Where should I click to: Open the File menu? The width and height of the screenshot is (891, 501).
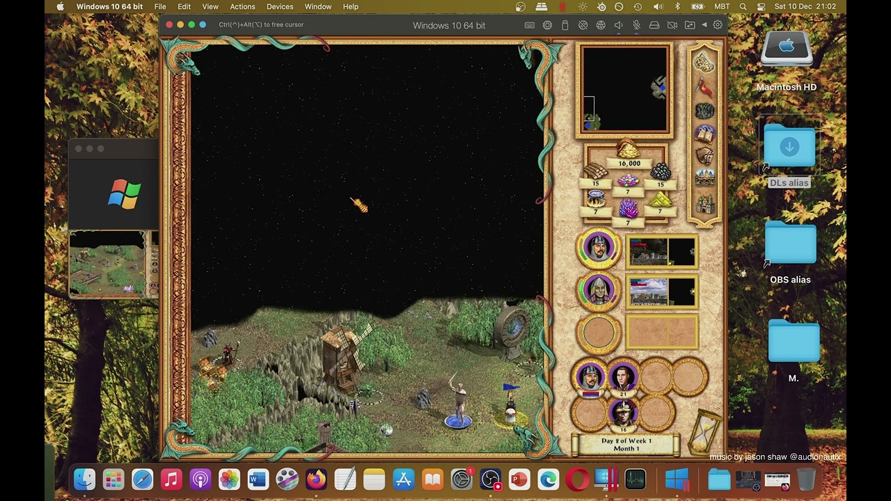(160, 7)
